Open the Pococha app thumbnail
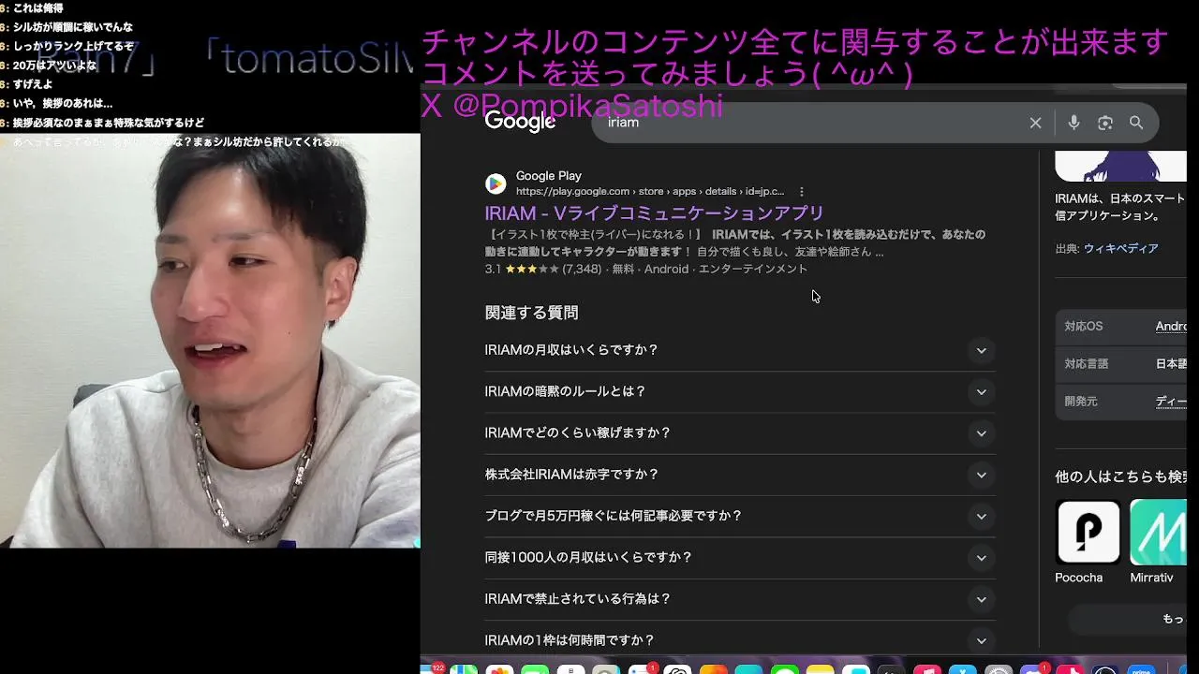The height and width of the screenshot is (674, 1199). pyautogui.click(x=1088, y=532)
